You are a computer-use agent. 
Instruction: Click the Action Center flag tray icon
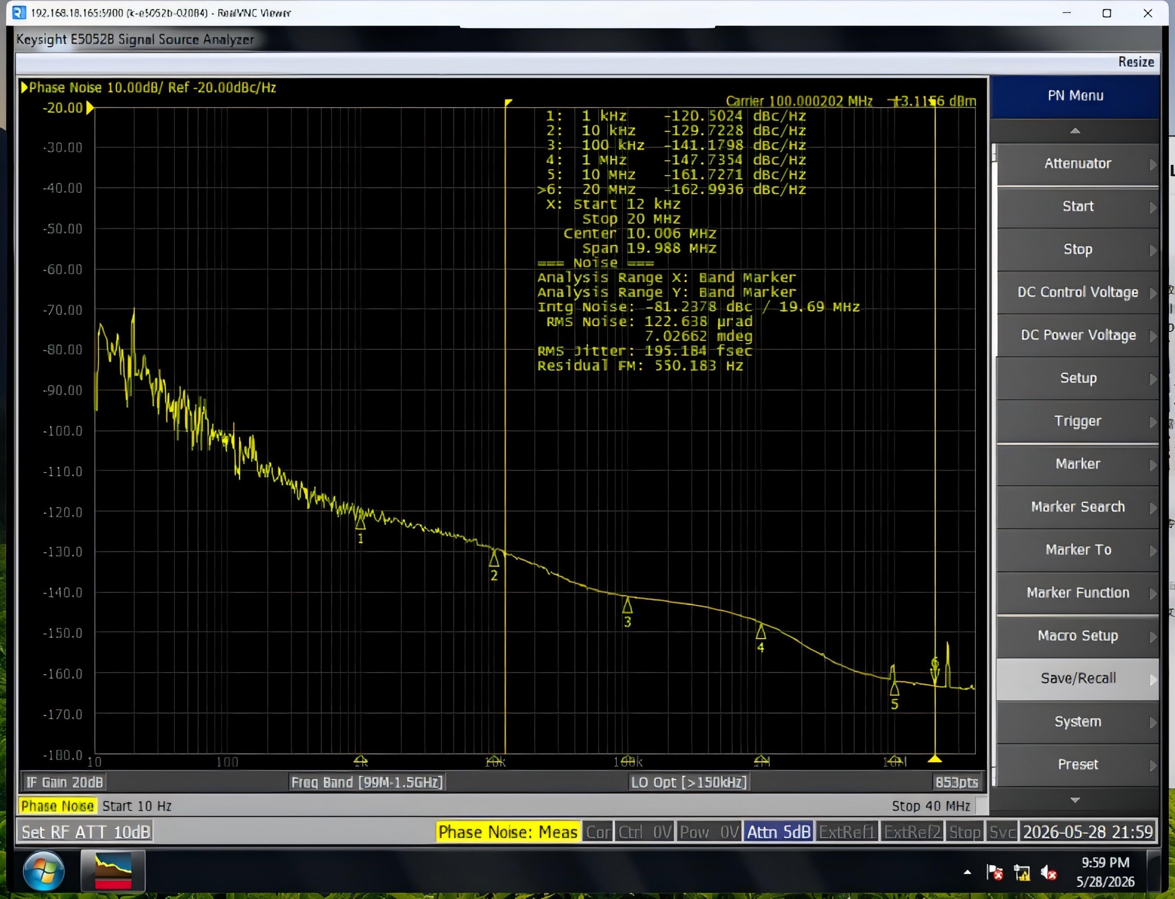(x=994, y=872)
